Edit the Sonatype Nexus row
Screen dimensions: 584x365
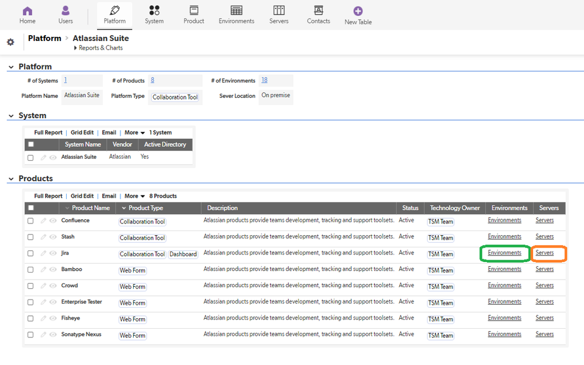click(x=44, y=335)
